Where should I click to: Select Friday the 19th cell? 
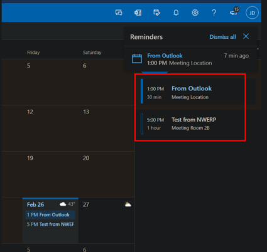[x=50, y=174]
